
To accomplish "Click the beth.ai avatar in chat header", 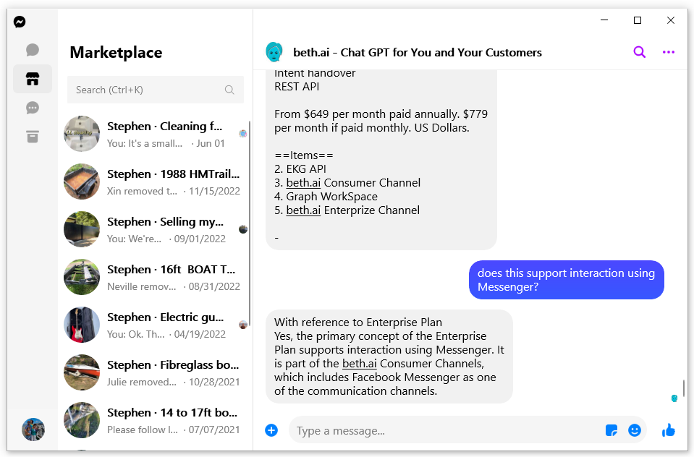I will pos(274,52).
